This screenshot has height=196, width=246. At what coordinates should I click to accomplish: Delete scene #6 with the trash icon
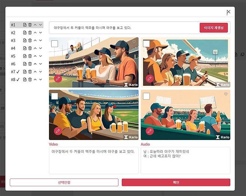(30, 64)
